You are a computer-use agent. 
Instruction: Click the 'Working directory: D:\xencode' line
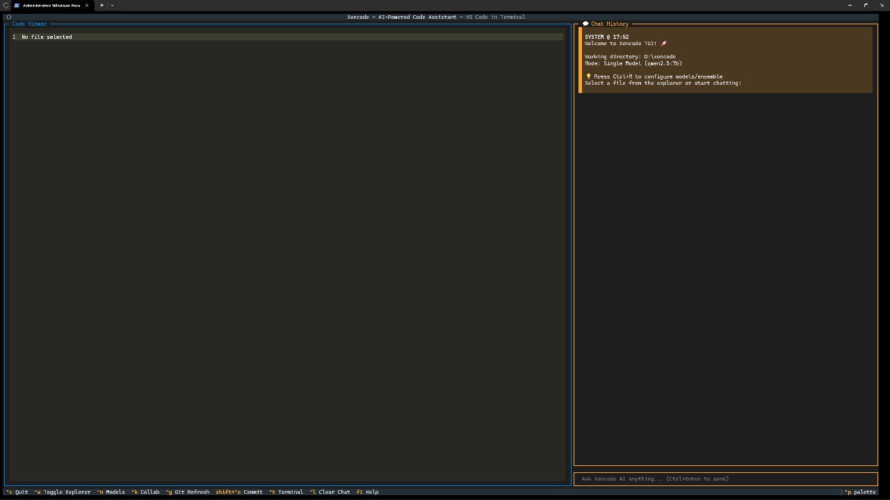click(630, 57)
